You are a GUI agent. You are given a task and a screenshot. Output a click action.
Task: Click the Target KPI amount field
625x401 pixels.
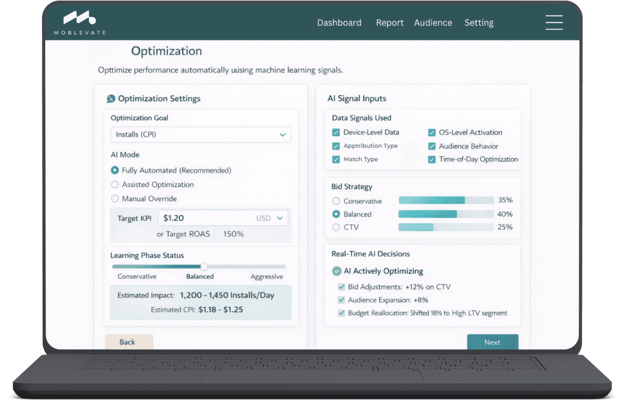(204, 218)
